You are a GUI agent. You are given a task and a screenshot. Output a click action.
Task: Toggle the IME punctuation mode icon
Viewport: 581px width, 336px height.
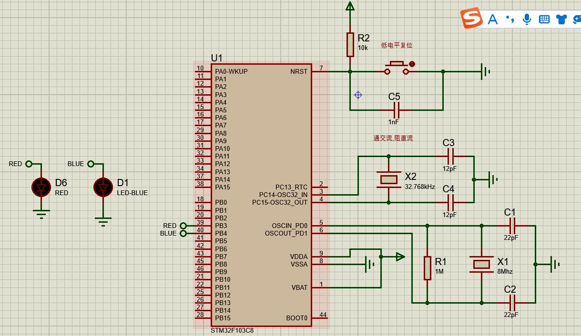pos(510,19)
